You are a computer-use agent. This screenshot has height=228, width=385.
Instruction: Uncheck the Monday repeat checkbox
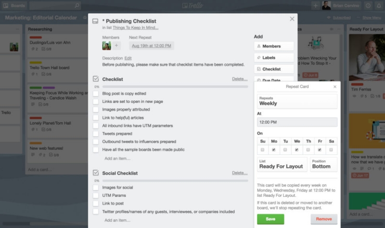tap(274, 150)
